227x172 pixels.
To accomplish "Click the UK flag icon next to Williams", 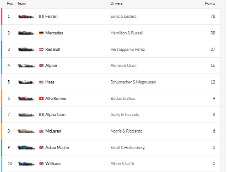I will [41, 164].
